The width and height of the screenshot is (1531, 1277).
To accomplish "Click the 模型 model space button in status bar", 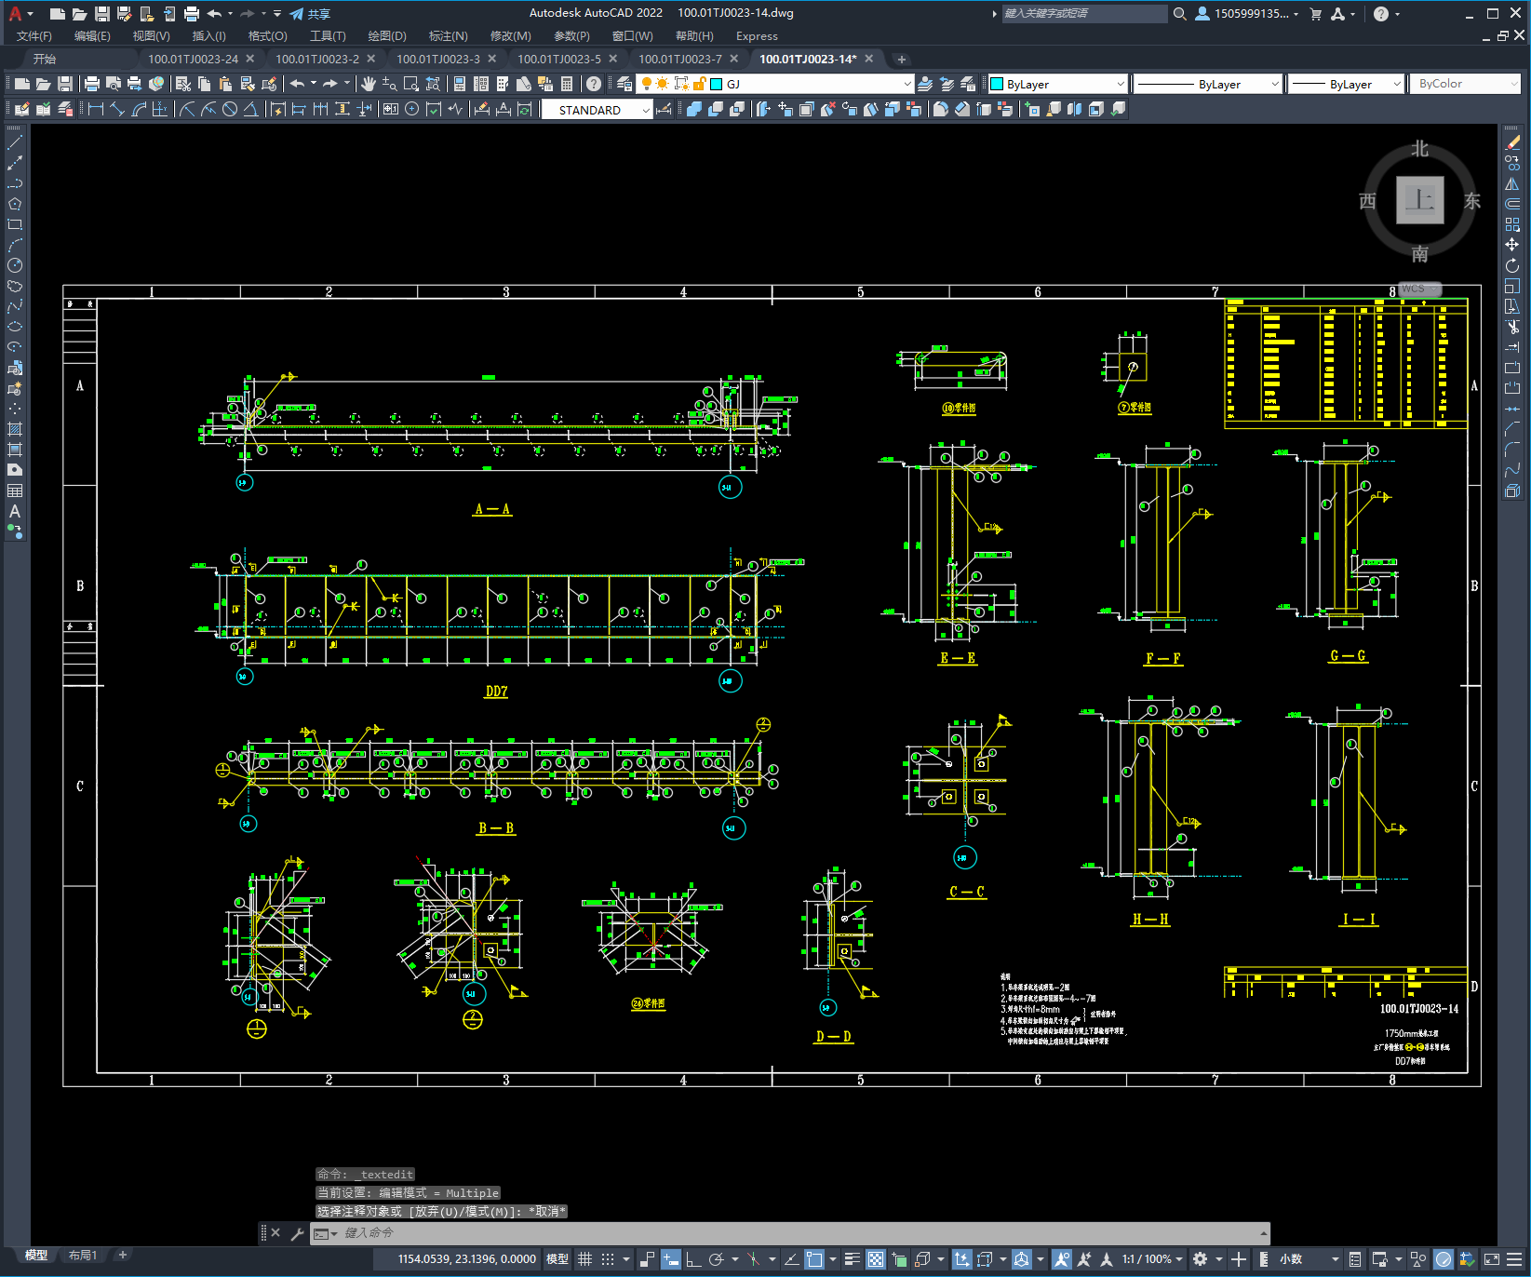I will click(x=557, y=1259).
